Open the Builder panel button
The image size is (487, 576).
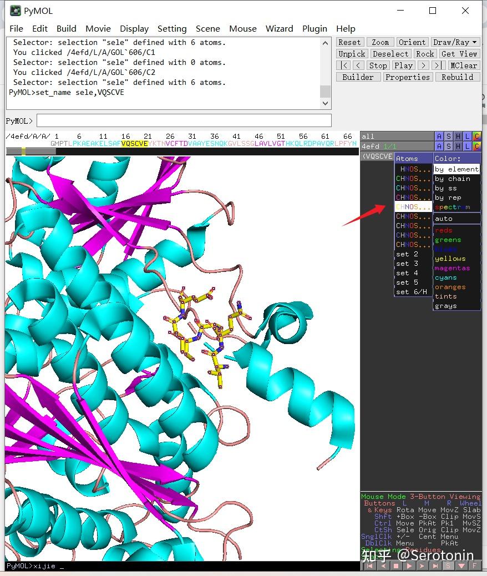(x=358, y=77)
